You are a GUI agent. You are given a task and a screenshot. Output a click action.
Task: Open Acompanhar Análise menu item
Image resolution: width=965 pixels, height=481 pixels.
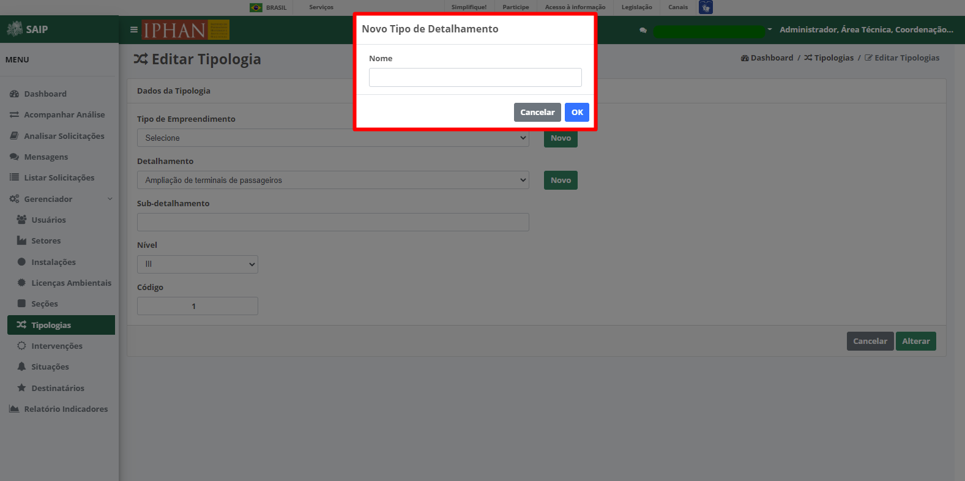[64, 114]
